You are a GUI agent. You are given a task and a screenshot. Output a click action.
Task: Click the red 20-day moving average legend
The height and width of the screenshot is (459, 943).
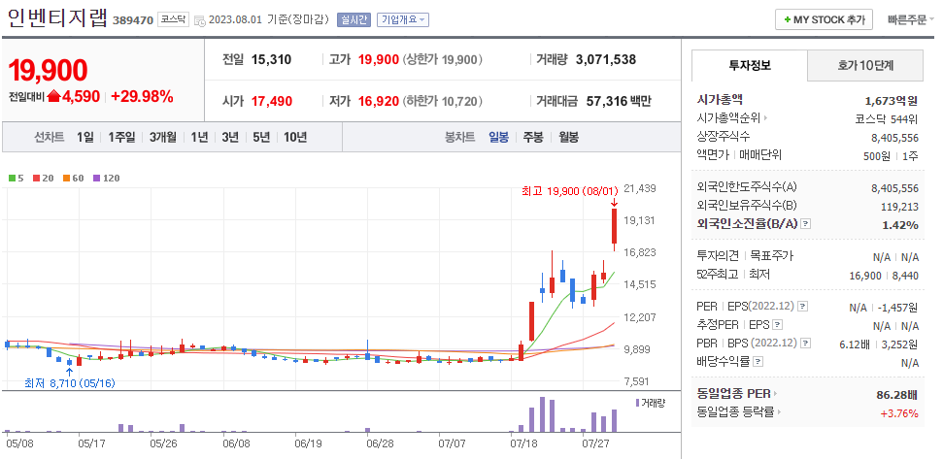45,178
